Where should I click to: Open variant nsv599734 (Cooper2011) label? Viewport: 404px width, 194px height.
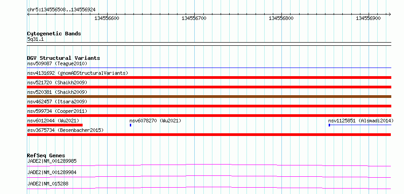tap(57, 111)
